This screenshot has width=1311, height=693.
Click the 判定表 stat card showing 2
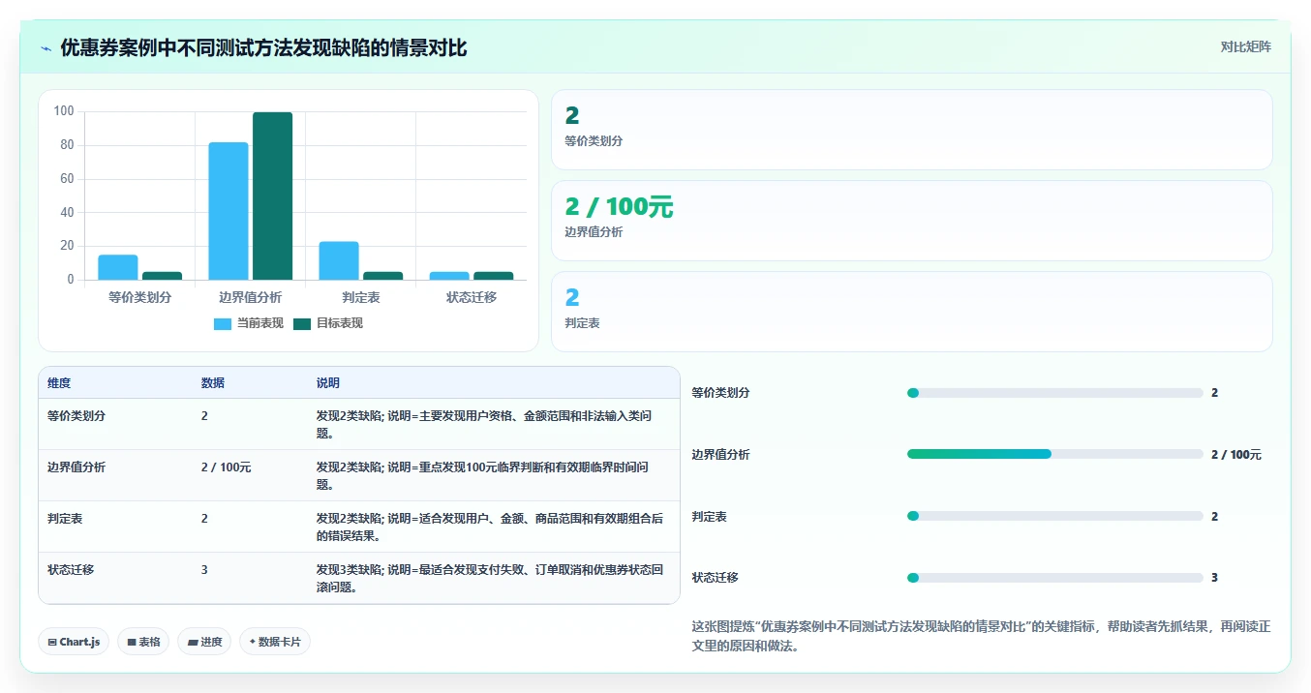911,312
